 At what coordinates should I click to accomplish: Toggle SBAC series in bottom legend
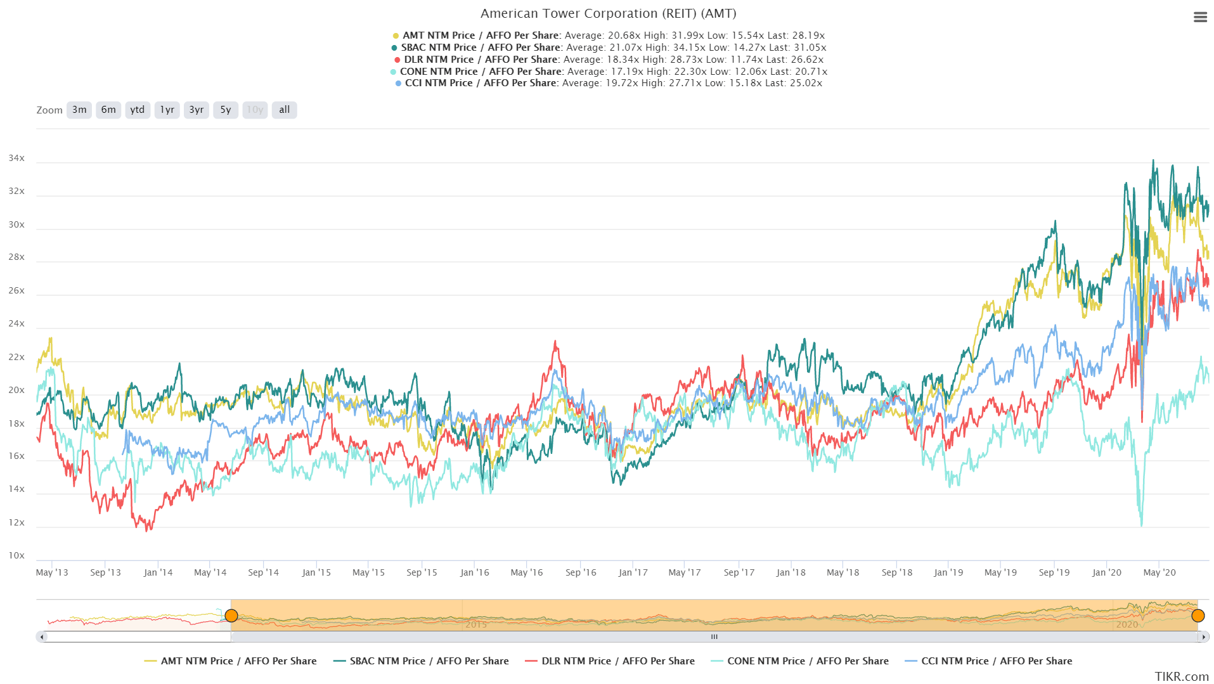tap(421, 661)
